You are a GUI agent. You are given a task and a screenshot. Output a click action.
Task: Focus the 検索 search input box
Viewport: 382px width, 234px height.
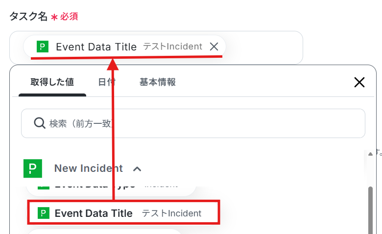(196, 123)
